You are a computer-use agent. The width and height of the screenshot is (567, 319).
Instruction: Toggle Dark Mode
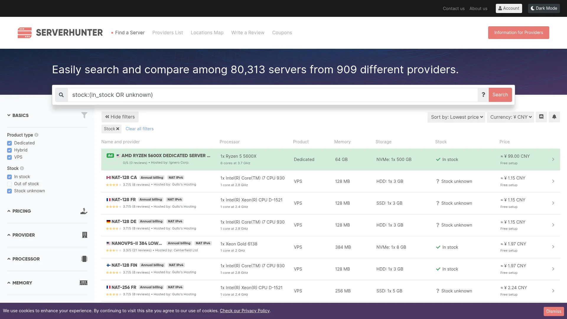click(544, 8)
